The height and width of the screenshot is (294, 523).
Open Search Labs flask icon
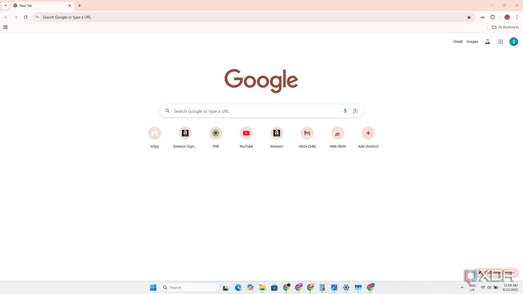click(488, 42)
